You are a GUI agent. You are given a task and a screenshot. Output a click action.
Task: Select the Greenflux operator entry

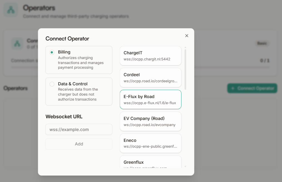click(x=150, y=162)
